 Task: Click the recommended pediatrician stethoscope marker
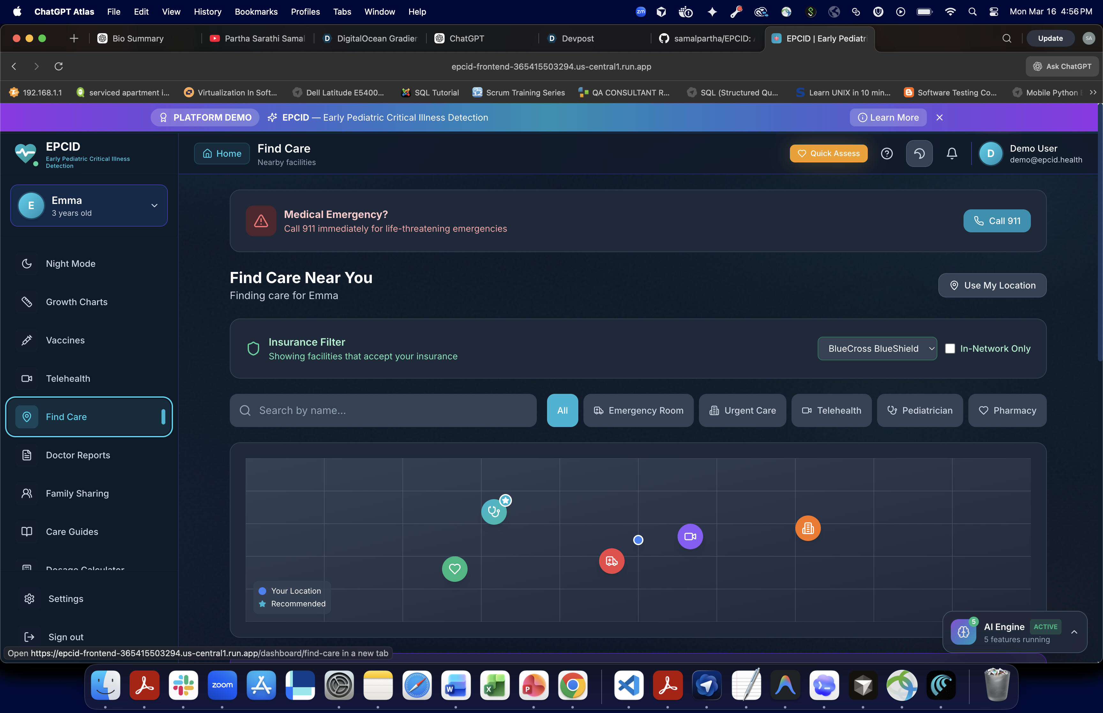point(493,512)
